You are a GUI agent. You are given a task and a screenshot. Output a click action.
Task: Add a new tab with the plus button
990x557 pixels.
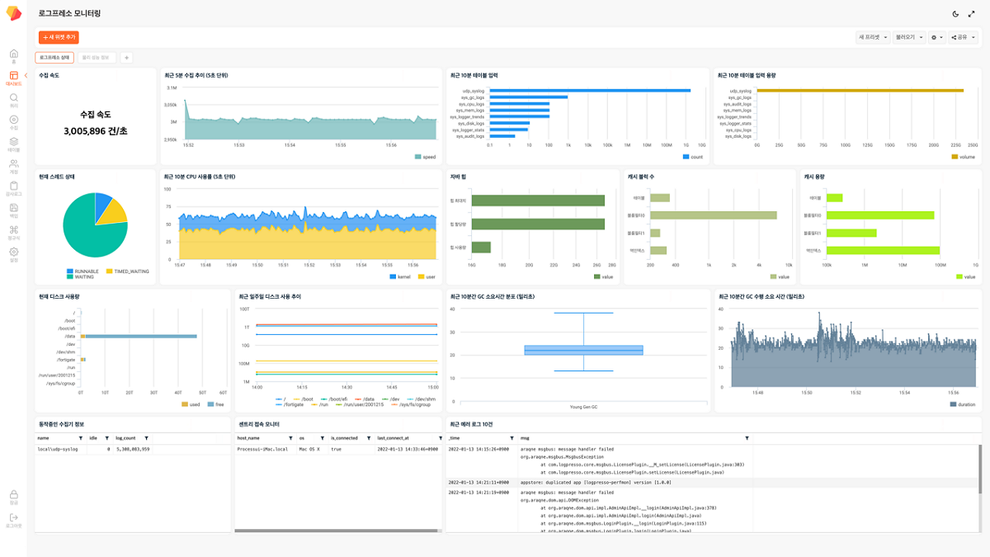click(126, 58)
